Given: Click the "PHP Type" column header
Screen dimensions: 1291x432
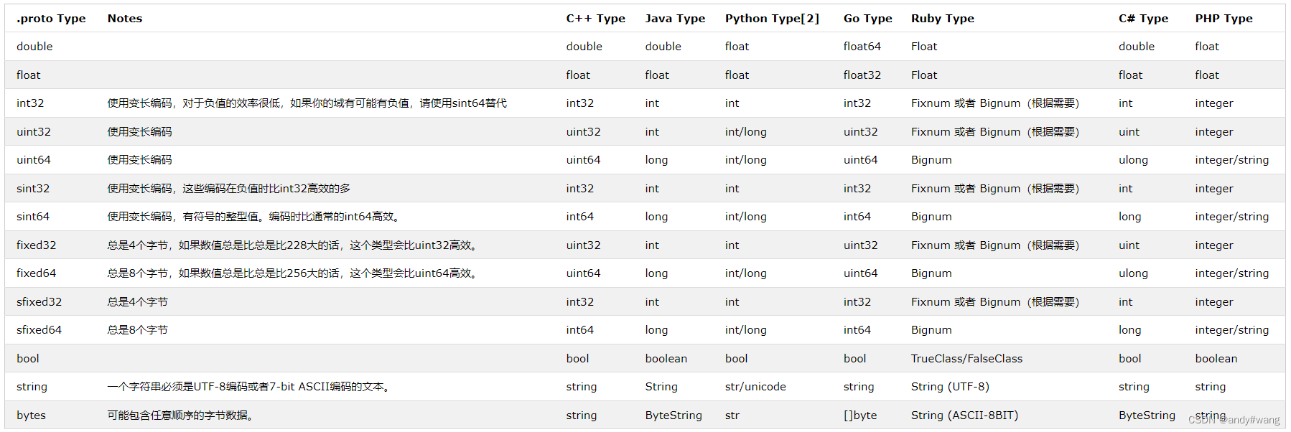Looking at the screenshot, I should (x=1224, y=19).
